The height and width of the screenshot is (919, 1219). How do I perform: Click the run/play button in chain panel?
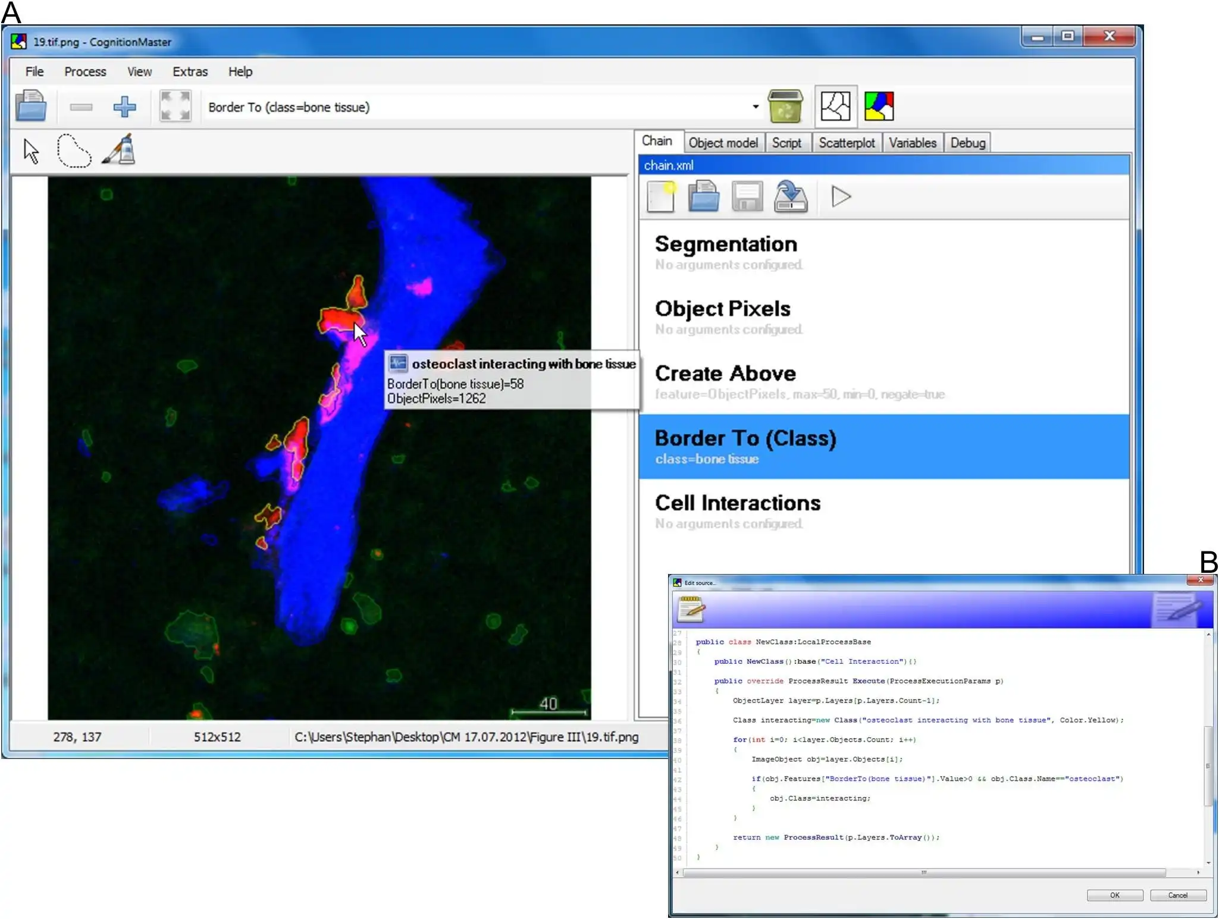839,198
